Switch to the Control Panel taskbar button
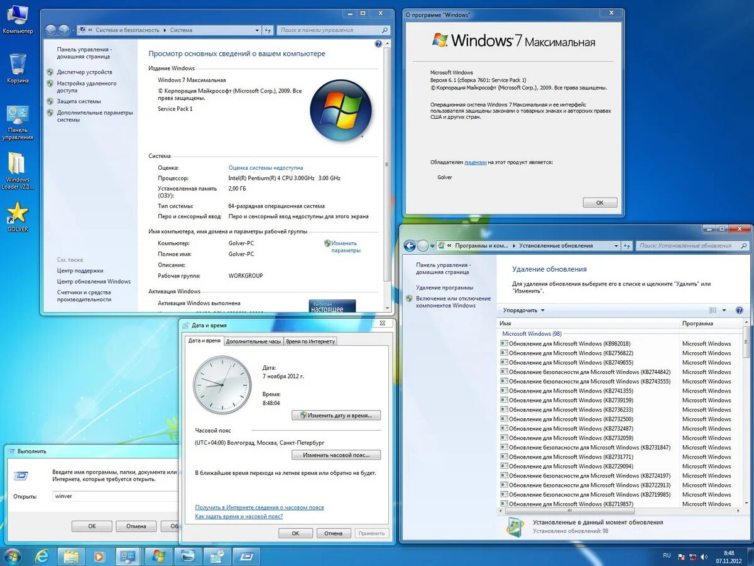754x566 pixels. click(128, 557)
